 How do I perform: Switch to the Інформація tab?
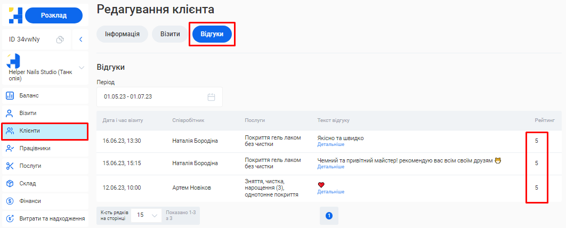click(122, 34)
